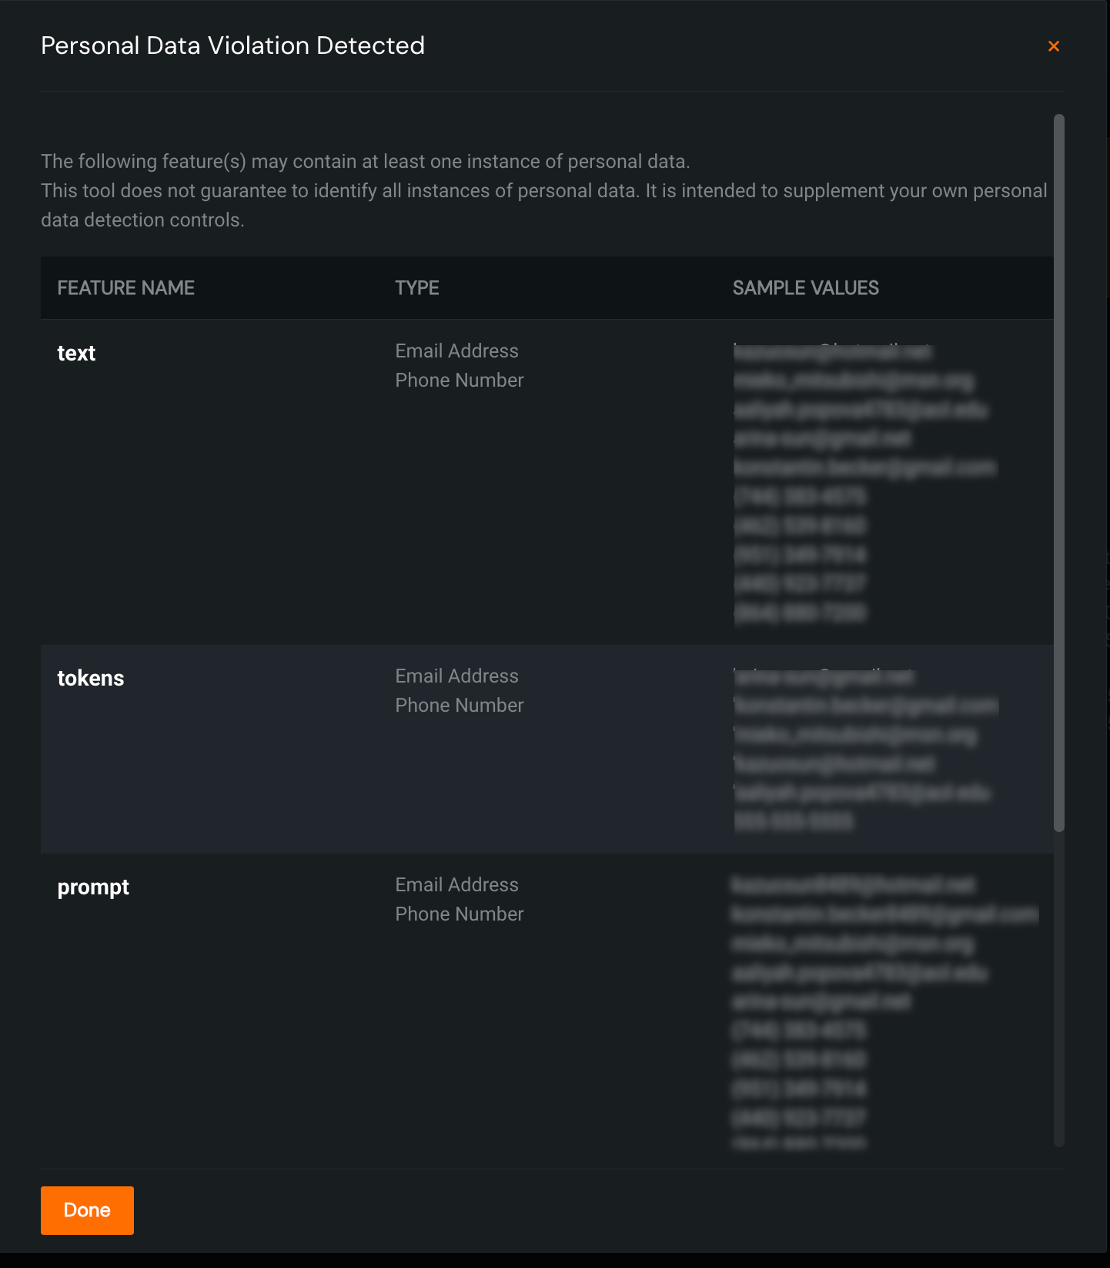1110x1268 pixels.
Task: Click the vertical scrollbar thumb
Action: pyautogui.click(x=1059, y=472)
